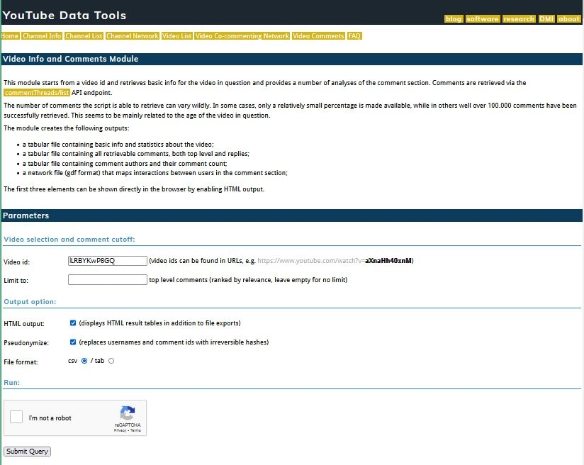
Task: Open the Channel Info module
Action: point(42,35)
